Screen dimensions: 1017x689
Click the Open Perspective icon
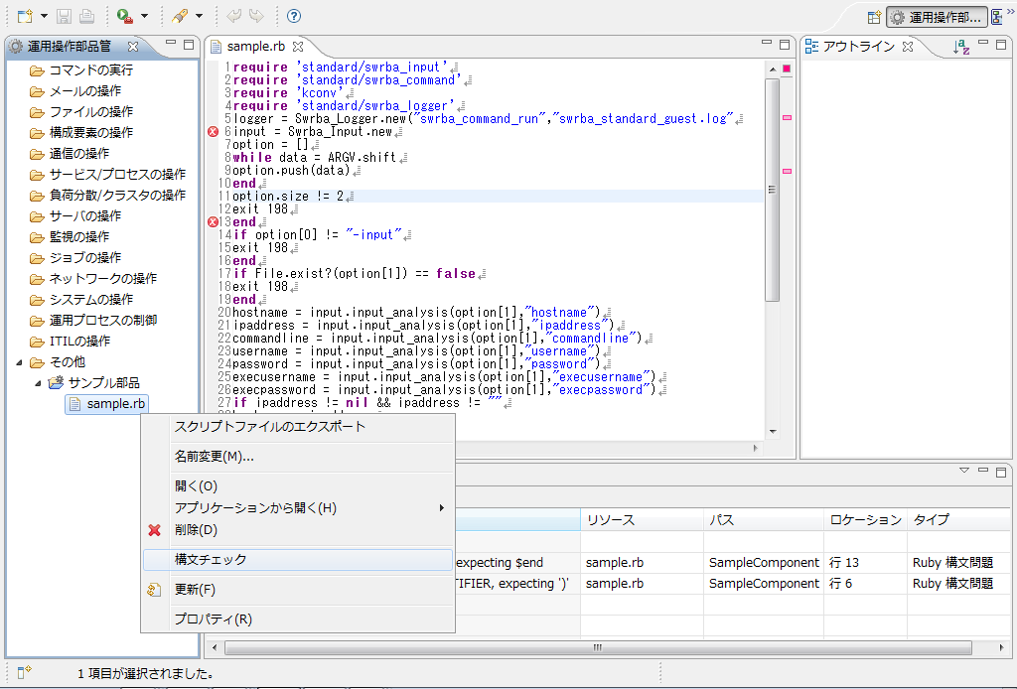click(x=874, y=18)
